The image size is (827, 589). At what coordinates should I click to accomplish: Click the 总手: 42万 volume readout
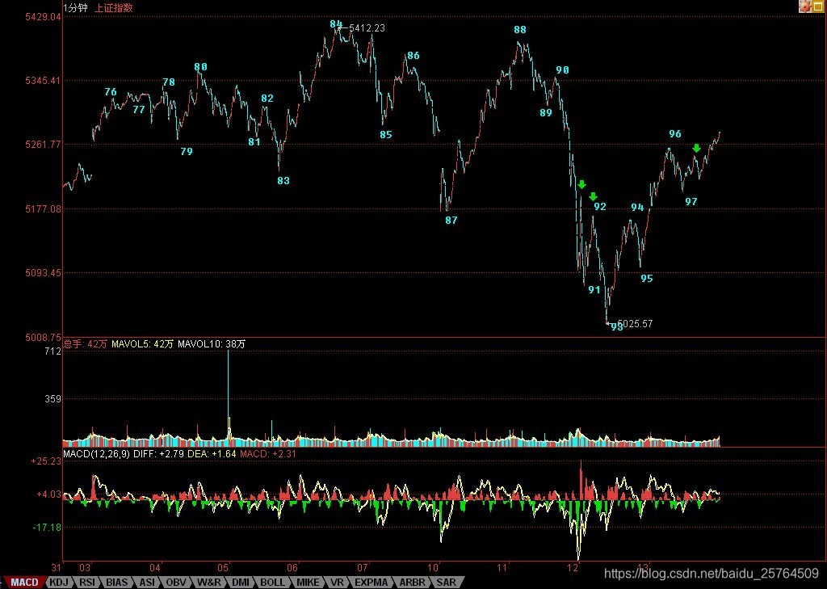[x=85, y=344]
